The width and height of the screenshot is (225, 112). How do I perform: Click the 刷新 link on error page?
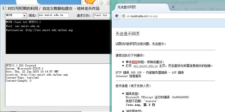click(x=135, y=62)
